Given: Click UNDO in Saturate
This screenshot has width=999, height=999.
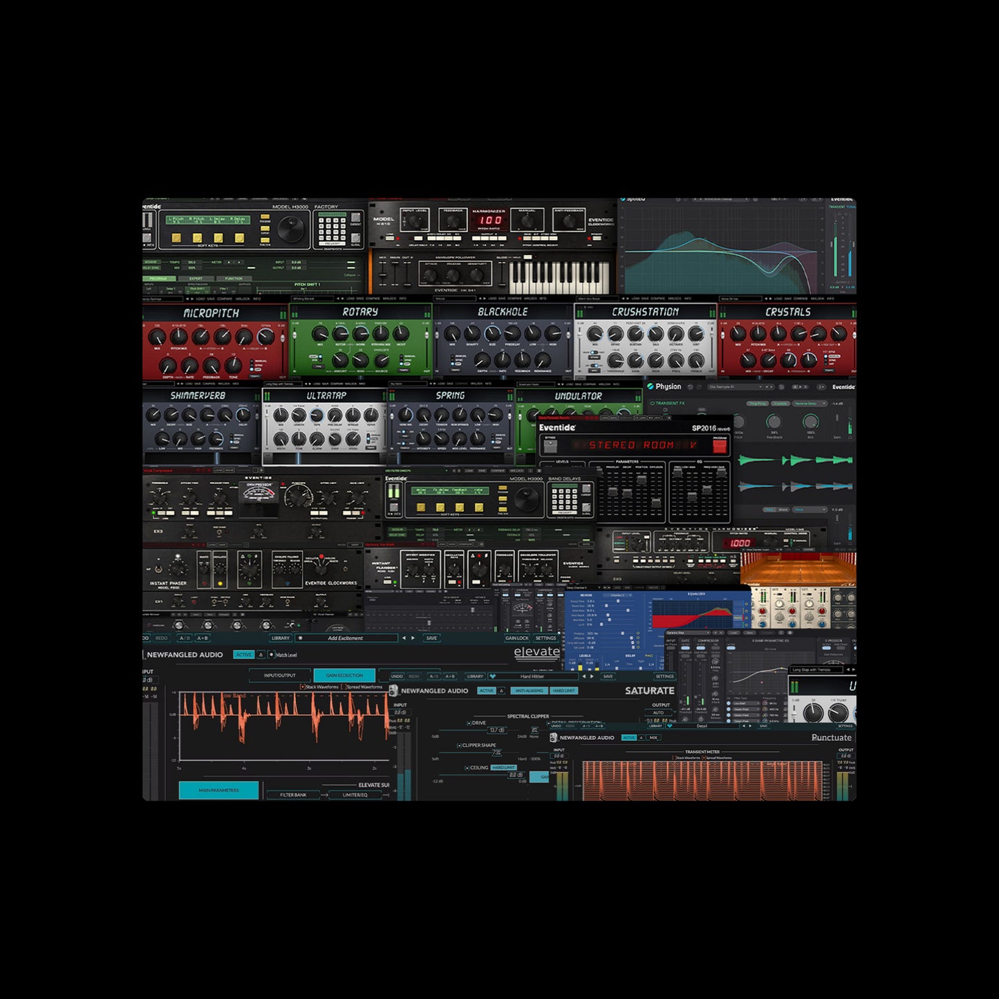Looking at the screenshot, I should click(x=397, y=676).
